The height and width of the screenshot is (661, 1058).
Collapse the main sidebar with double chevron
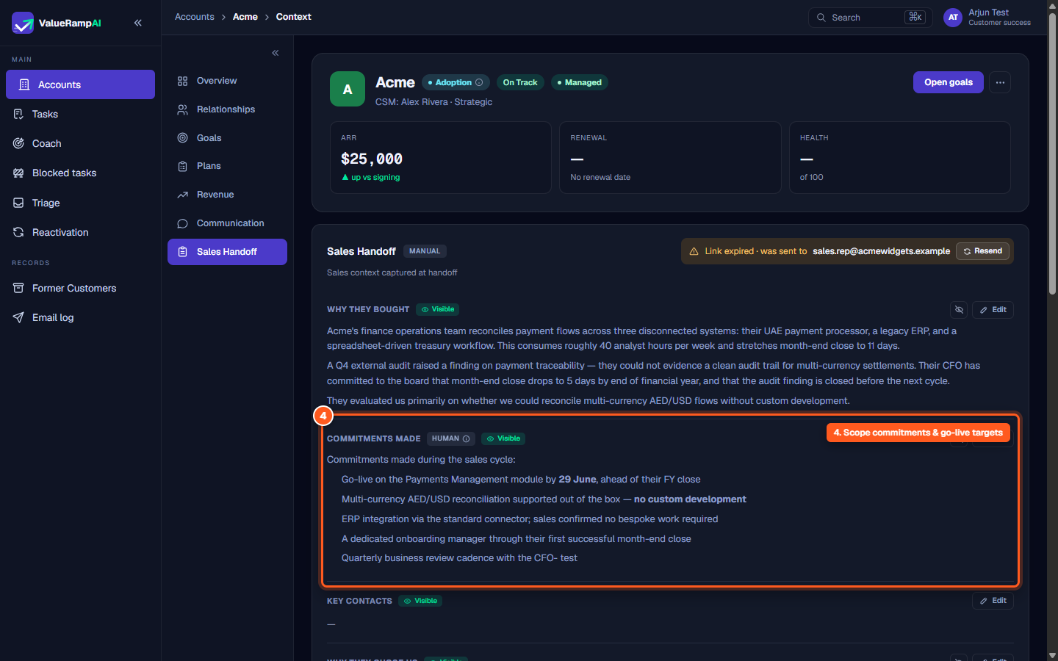coord(138,23)
